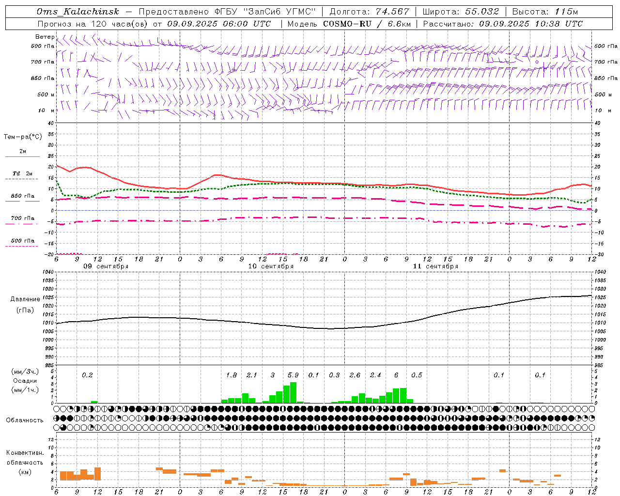Click the "2.1" precipitation amount

[x=252, y=375]
